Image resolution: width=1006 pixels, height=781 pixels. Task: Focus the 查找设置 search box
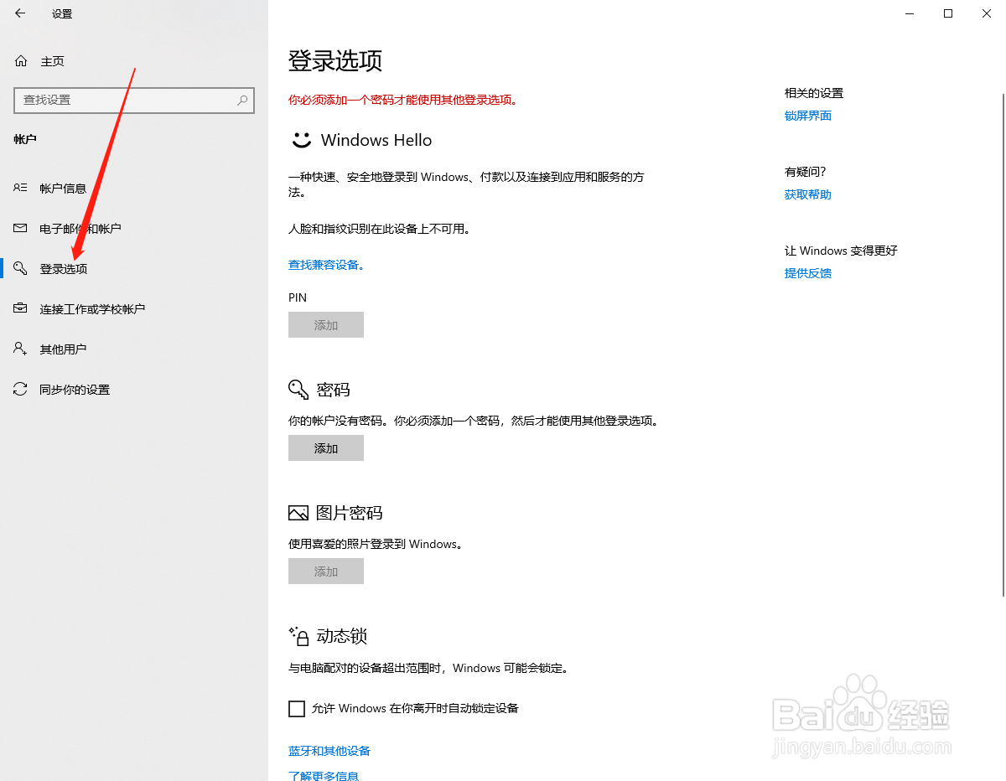(x=134, y=100)
